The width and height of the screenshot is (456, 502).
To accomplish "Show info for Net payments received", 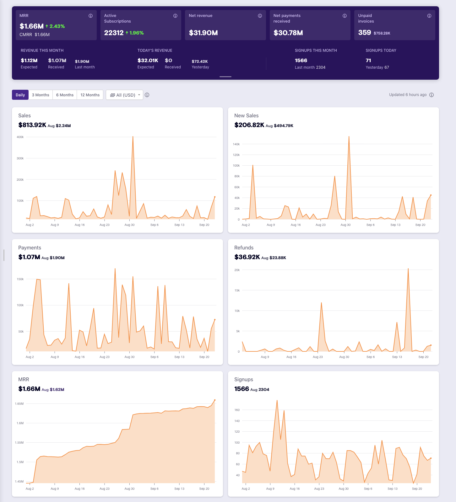I will click(345, 16).
